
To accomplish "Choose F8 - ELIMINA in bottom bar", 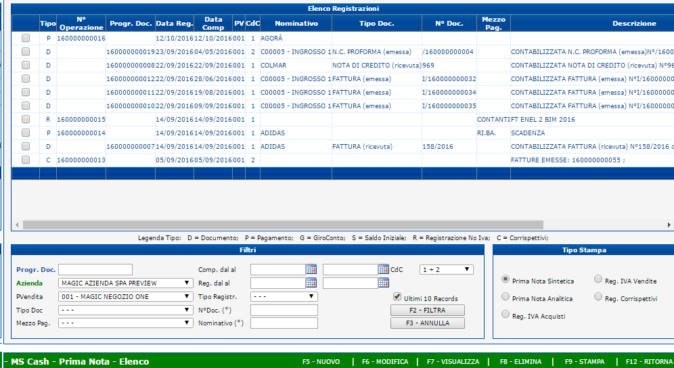I will (x=520, y=361).
